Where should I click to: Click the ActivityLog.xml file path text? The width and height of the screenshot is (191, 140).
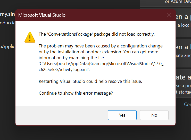(101, 67)
